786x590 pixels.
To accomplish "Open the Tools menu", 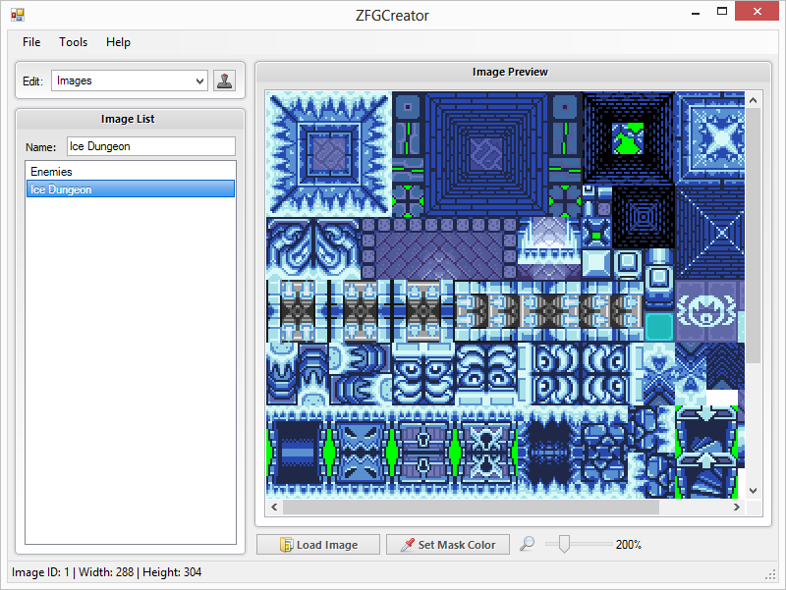I will pos(73,42).
